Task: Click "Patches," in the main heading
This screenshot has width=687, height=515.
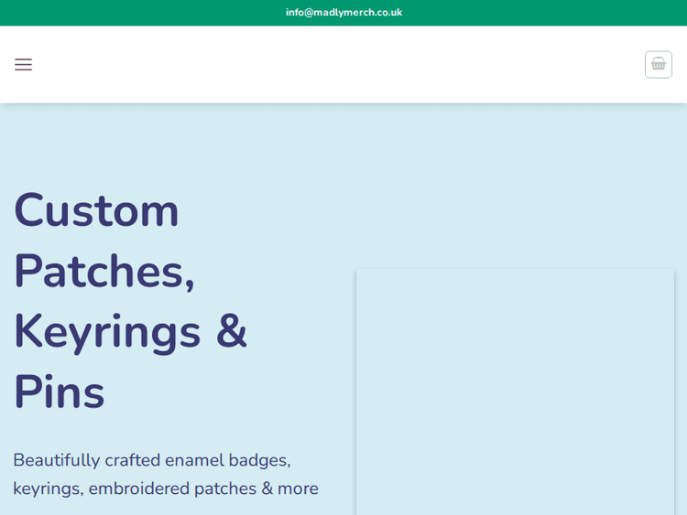Action: point(104,271)
